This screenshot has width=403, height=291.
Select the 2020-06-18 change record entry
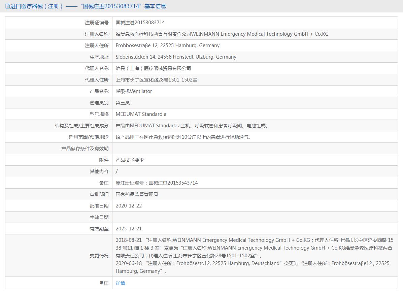point(253,267)
